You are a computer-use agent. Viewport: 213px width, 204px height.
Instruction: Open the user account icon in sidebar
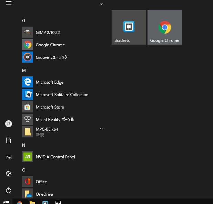(9, 124)
